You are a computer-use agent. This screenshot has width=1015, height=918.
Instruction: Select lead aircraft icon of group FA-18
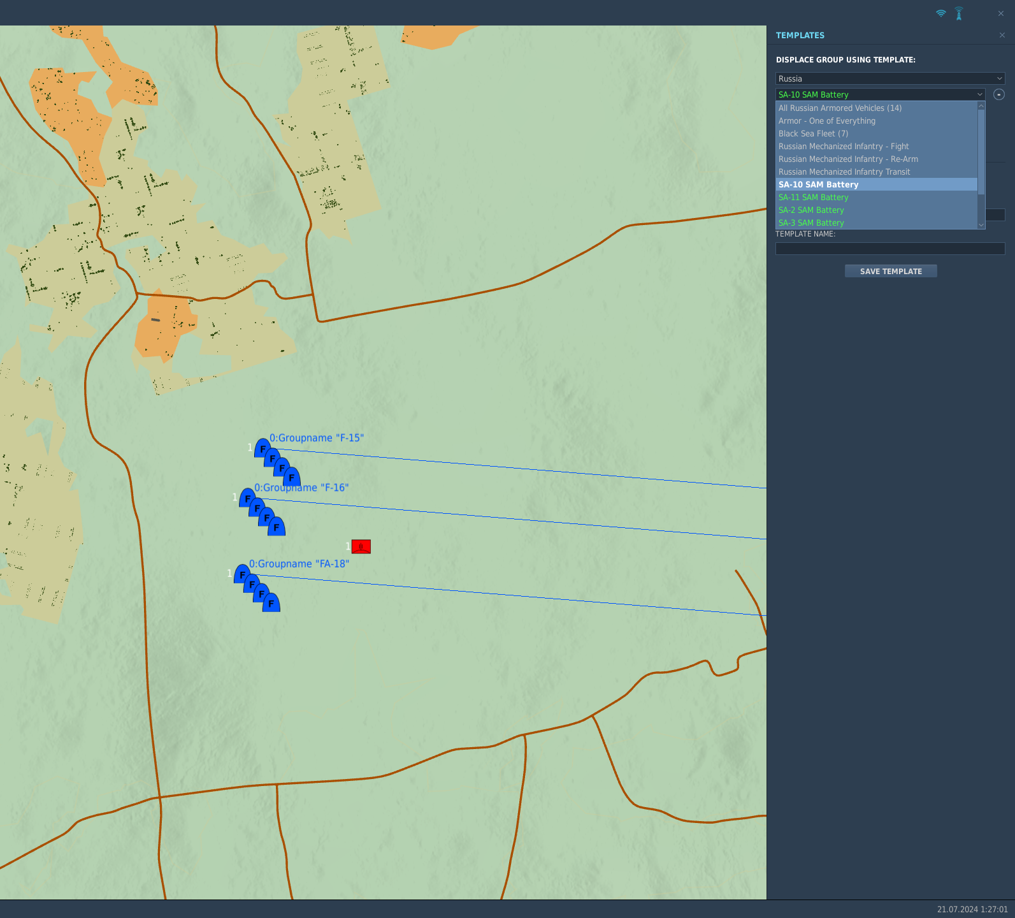(242, 574)
